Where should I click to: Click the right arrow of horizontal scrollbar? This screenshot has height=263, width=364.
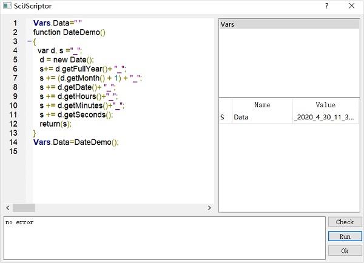(209, 208)
